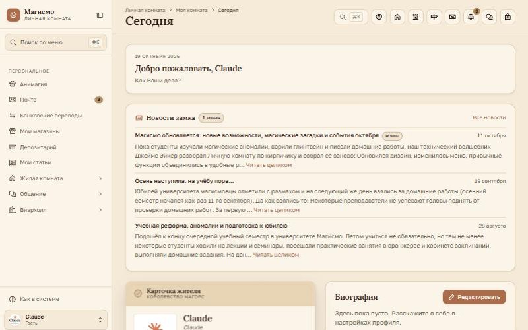Open Депозитарий menu item
Image resolution: width=528 pixels, height=330 pixels.
click(x=56, y=147)
